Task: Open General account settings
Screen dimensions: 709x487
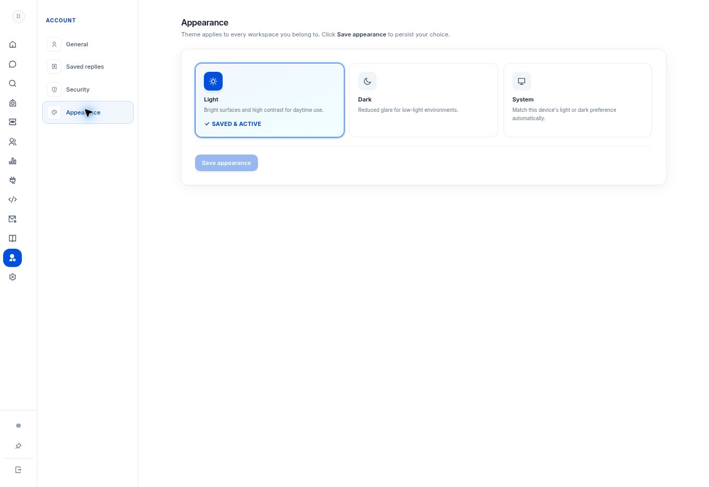Action: click(87, 44)
